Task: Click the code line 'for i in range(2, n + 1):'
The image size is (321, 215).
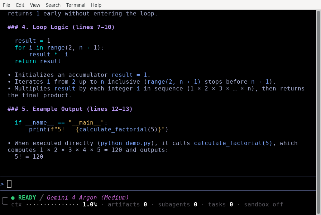Action: (59, 48)
